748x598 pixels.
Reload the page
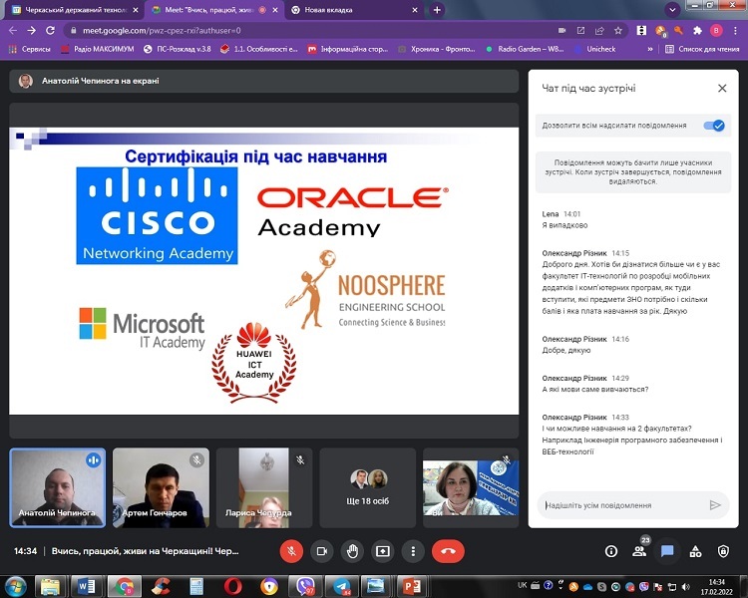pos(50,31)
